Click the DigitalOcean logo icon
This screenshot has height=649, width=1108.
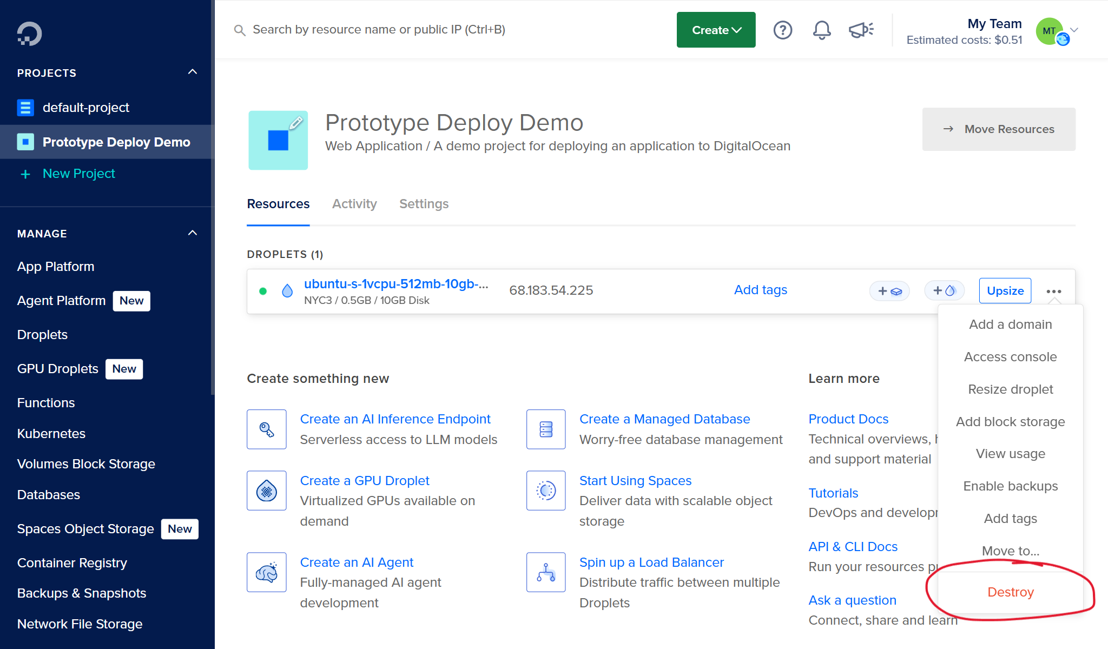29,34
